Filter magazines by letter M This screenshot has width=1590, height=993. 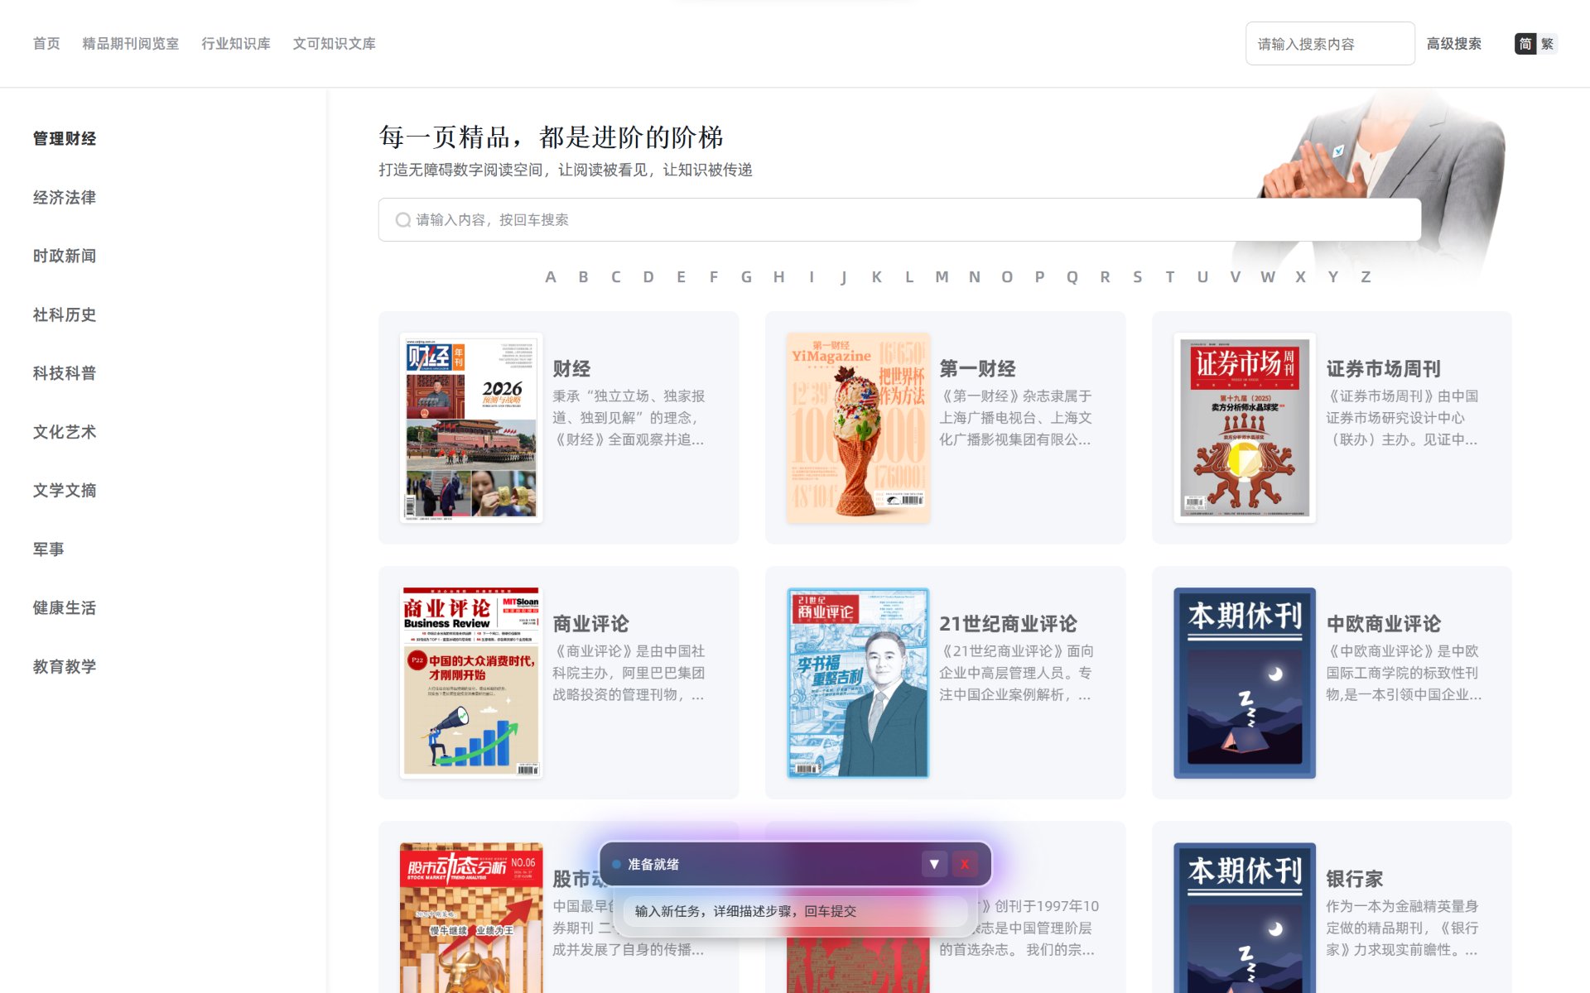[942, 277]
